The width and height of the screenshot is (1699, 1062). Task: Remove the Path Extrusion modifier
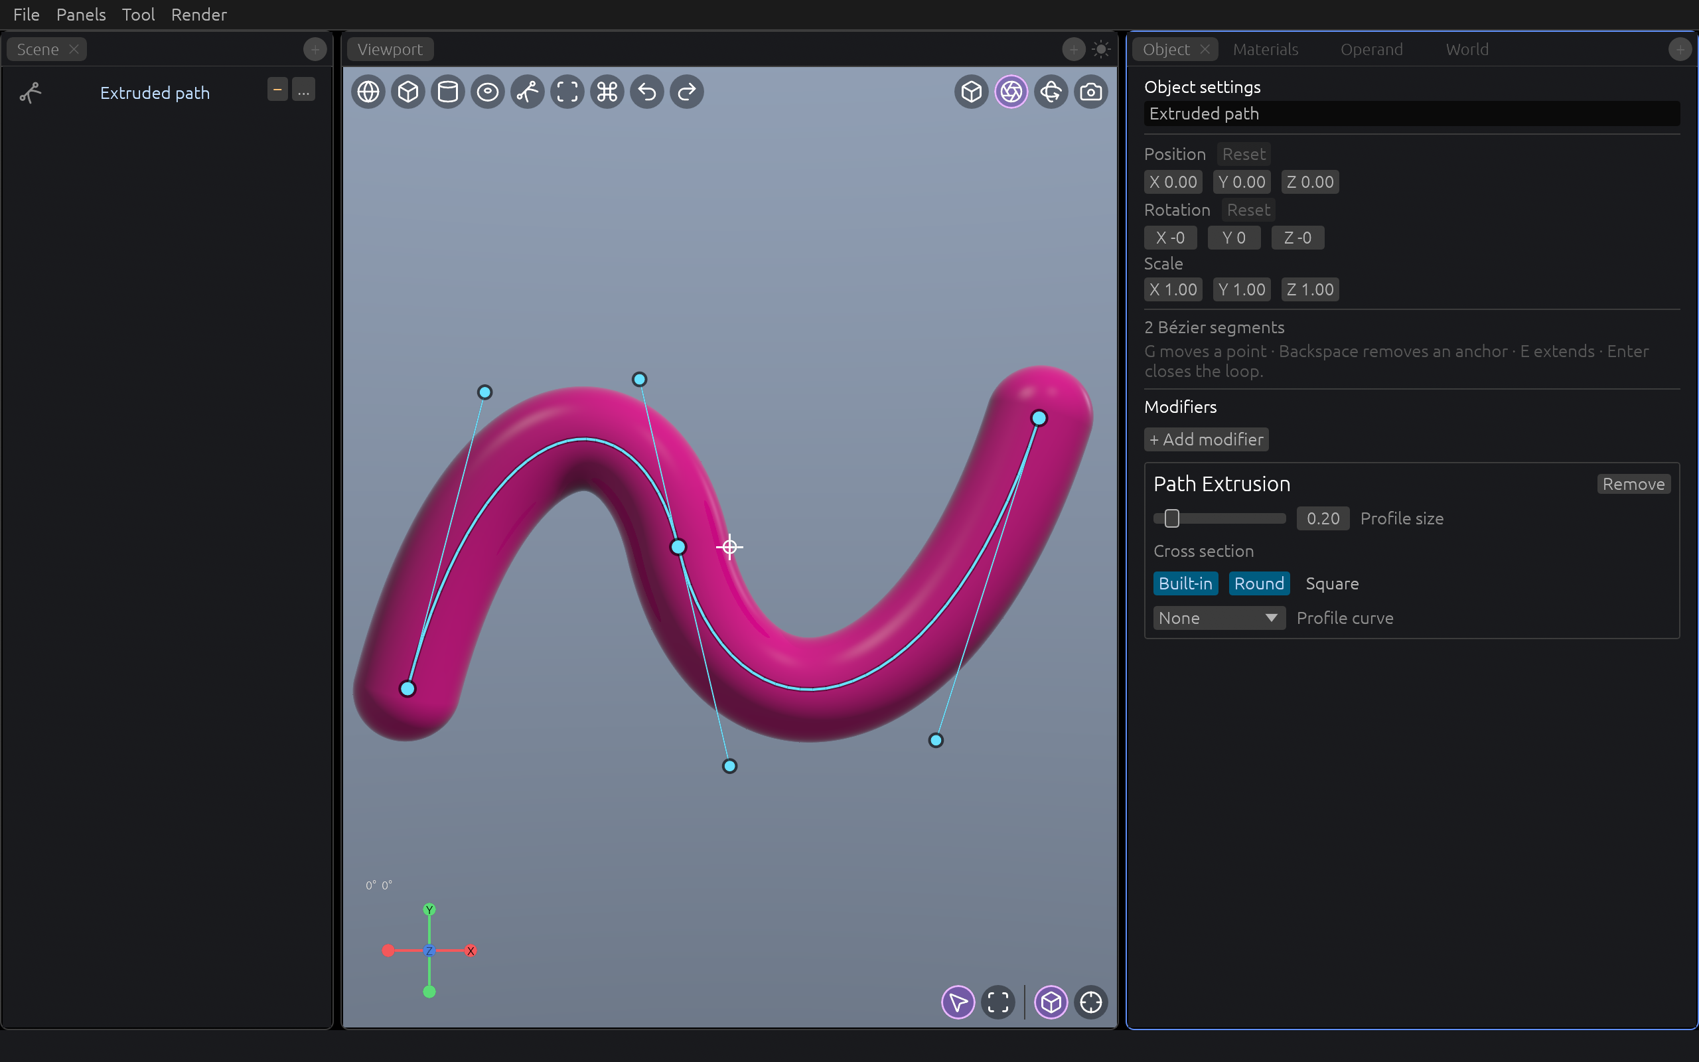click(x=1633, y=484)
